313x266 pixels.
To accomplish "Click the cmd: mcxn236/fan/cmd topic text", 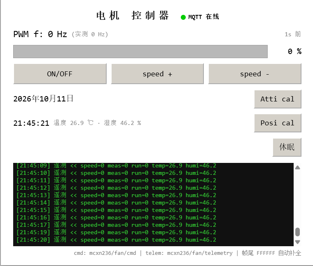I will [x=105, y=253].
